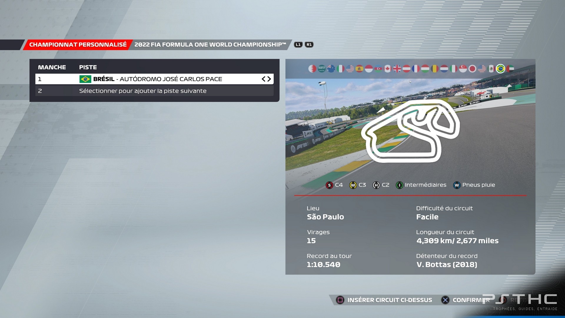This screenshot has width=565, height=318.
Task: Click the hard tyre H icon
Action: [x=376, y=185]
